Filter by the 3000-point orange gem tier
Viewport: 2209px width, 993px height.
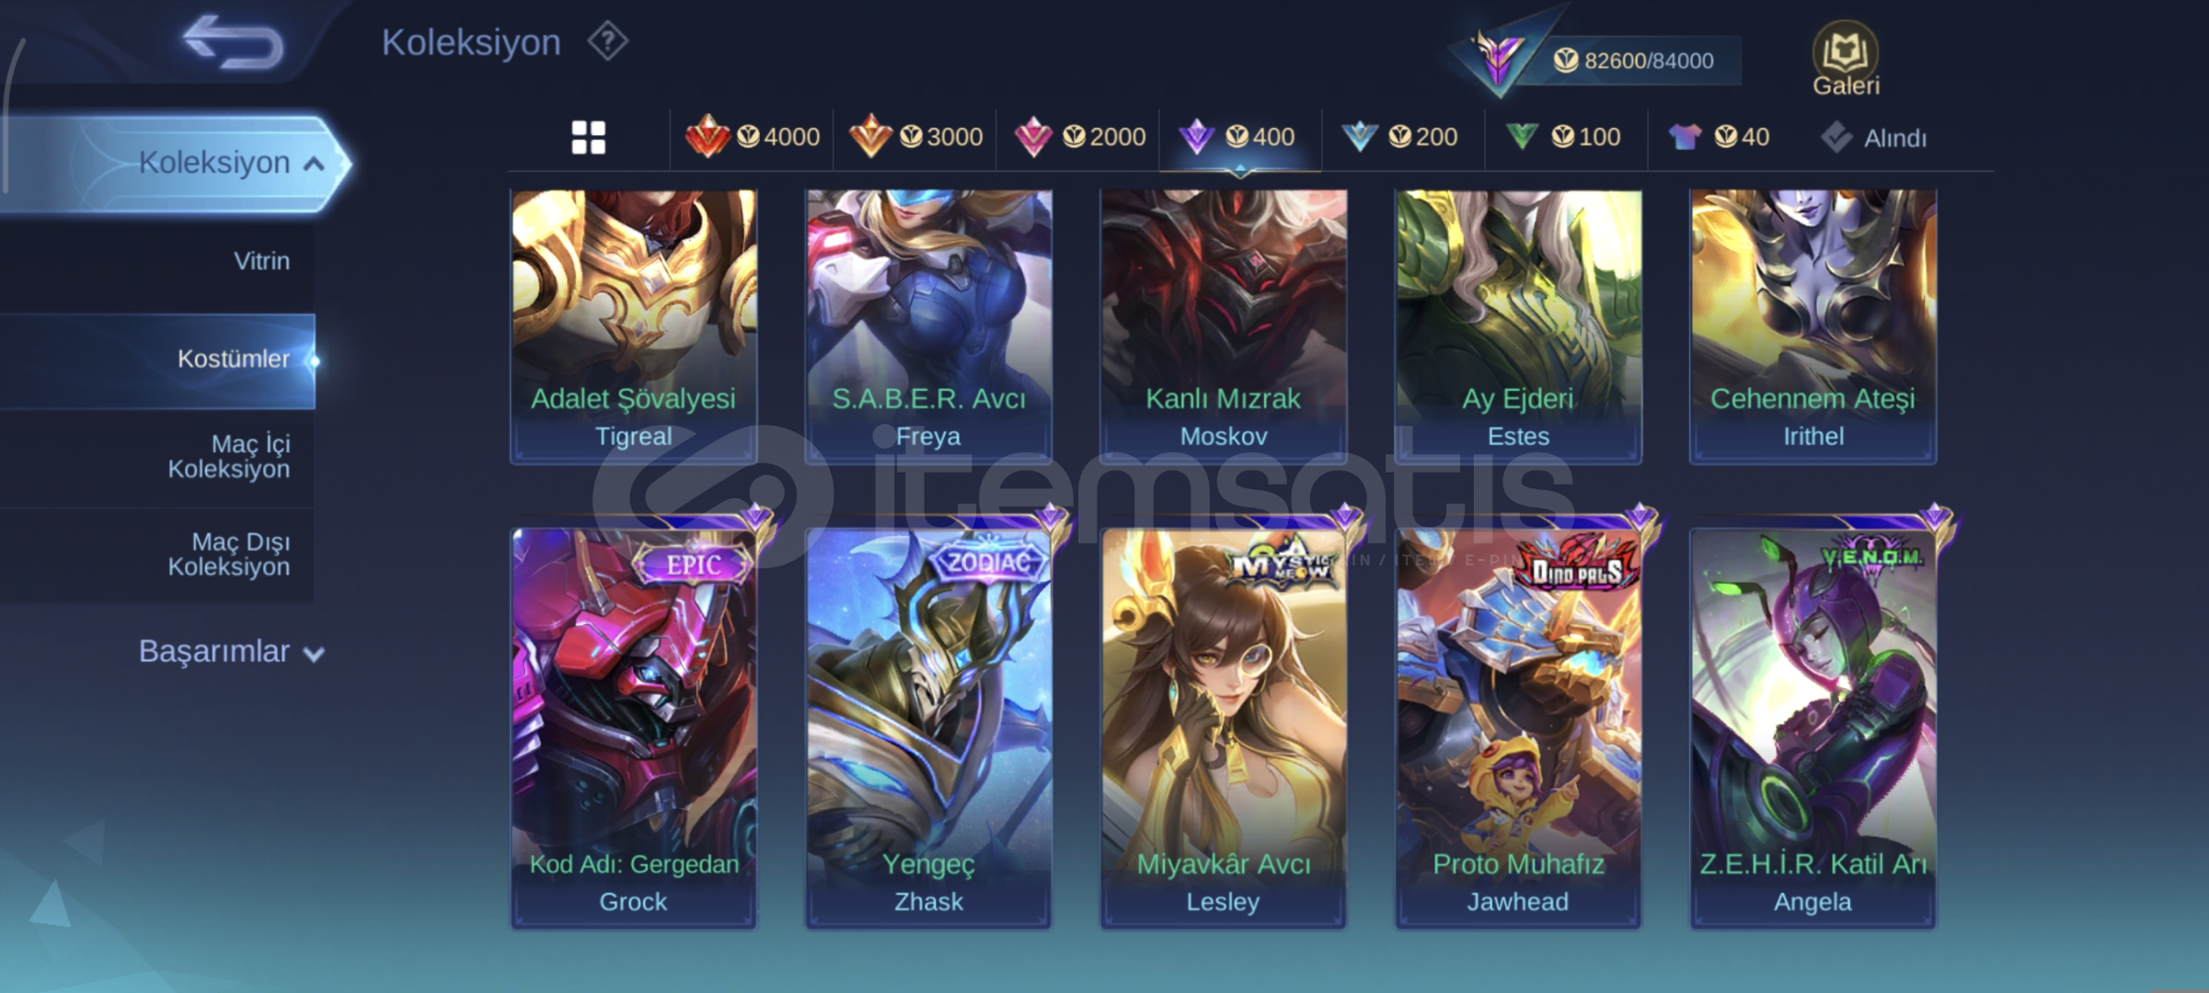(x=915, y=137)
